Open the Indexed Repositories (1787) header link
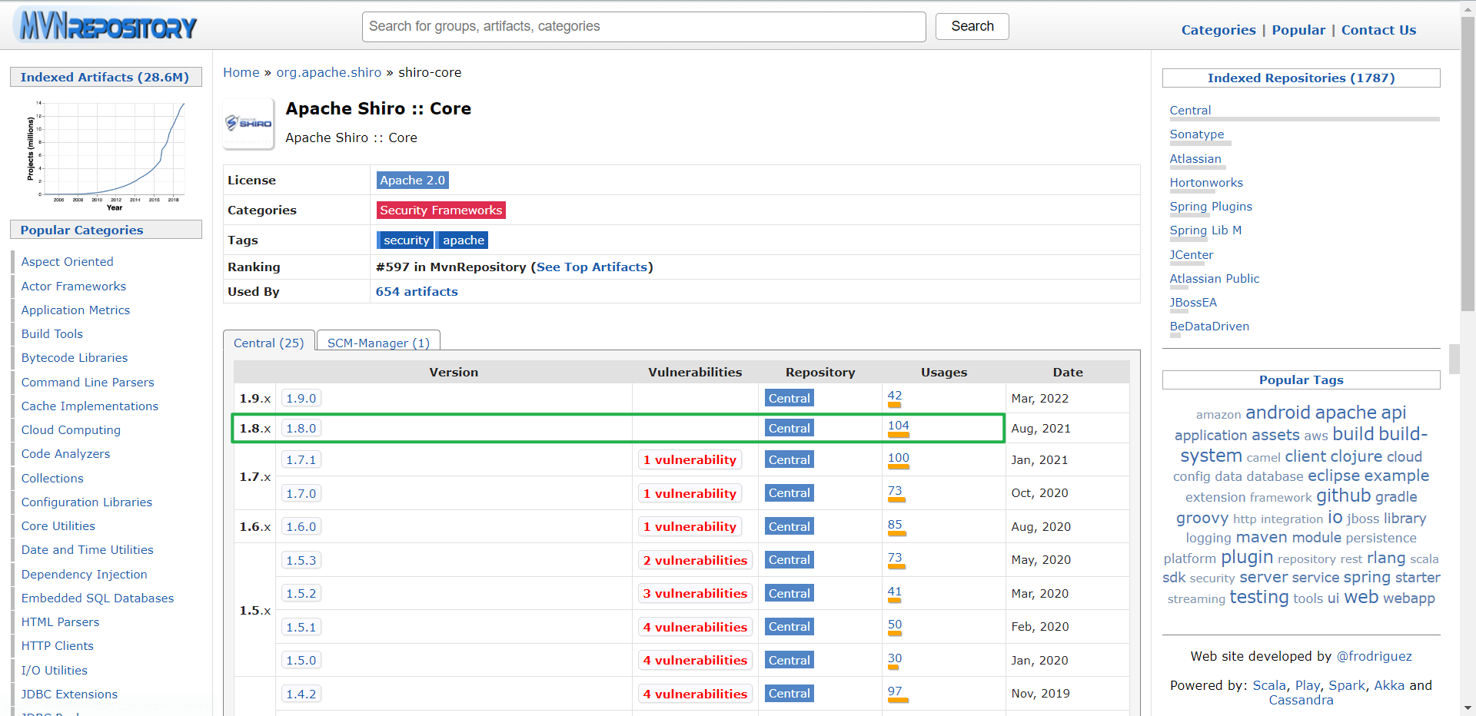1476x716 pixels. (x=1301, y=78)
